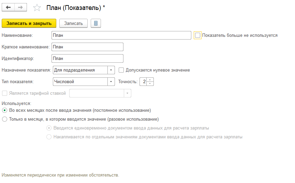The width and height of the screenshot is (295, 183).
Task: Open the list icon button next to Записать
Action: [96, 23]
